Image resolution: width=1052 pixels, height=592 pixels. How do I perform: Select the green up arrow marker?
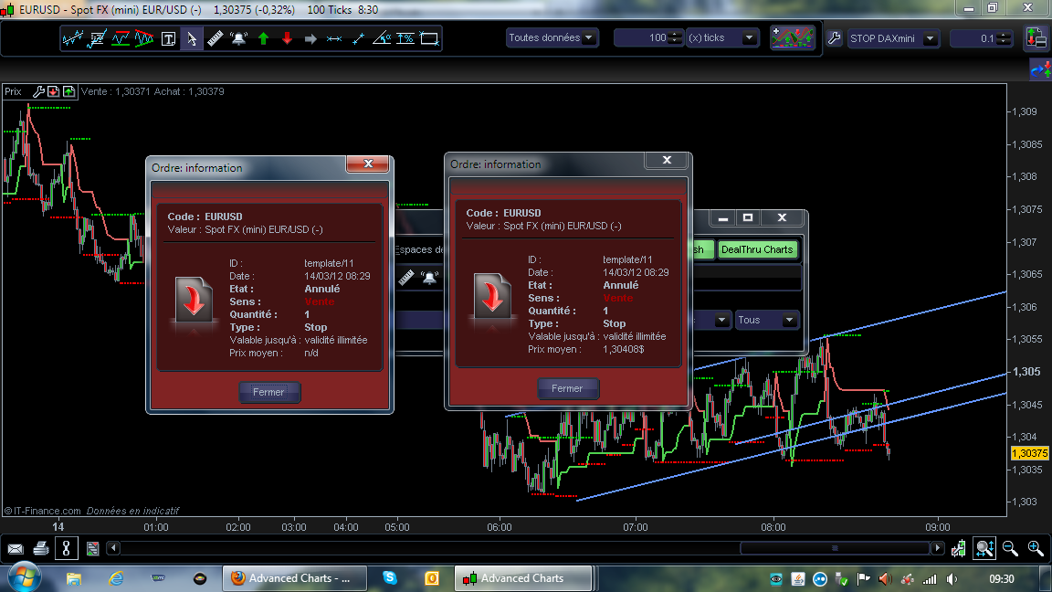click(264, 38)
